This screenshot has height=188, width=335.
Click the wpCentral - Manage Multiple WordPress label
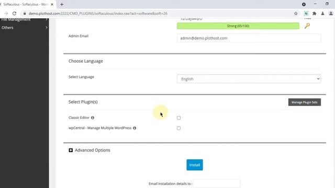pos(100,128)
